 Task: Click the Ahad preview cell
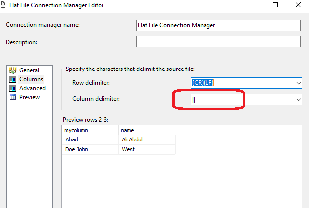[90, 139]
